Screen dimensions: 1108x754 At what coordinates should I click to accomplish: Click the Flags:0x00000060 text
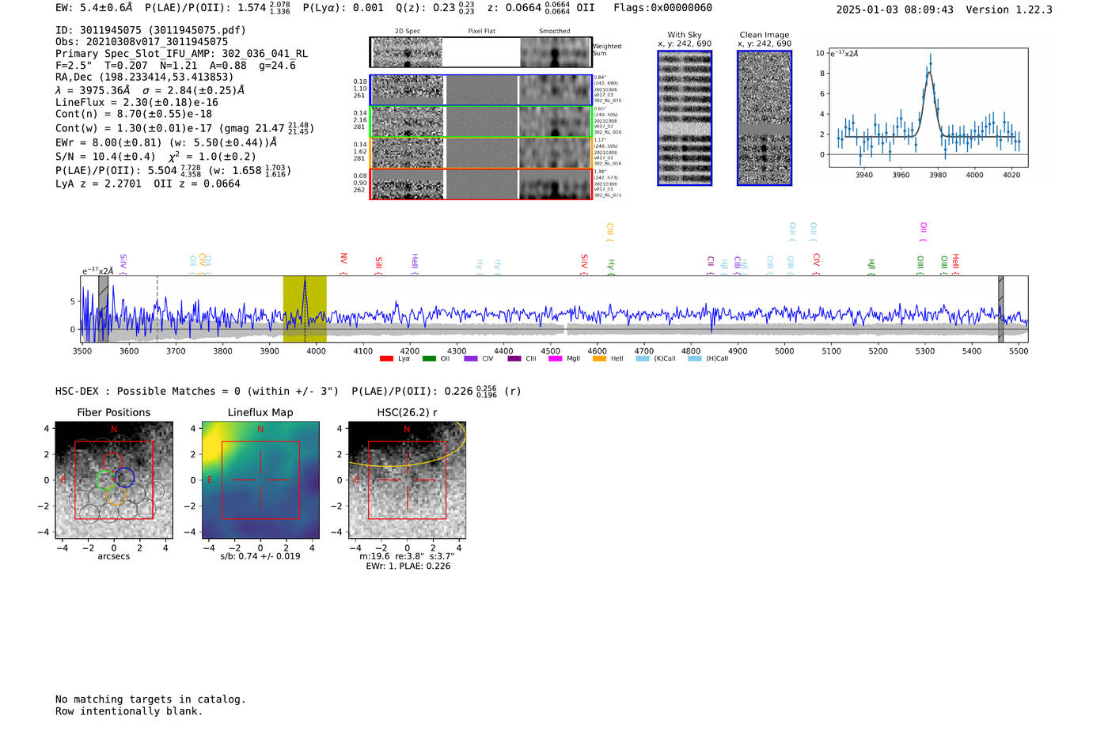click(662, 8)
